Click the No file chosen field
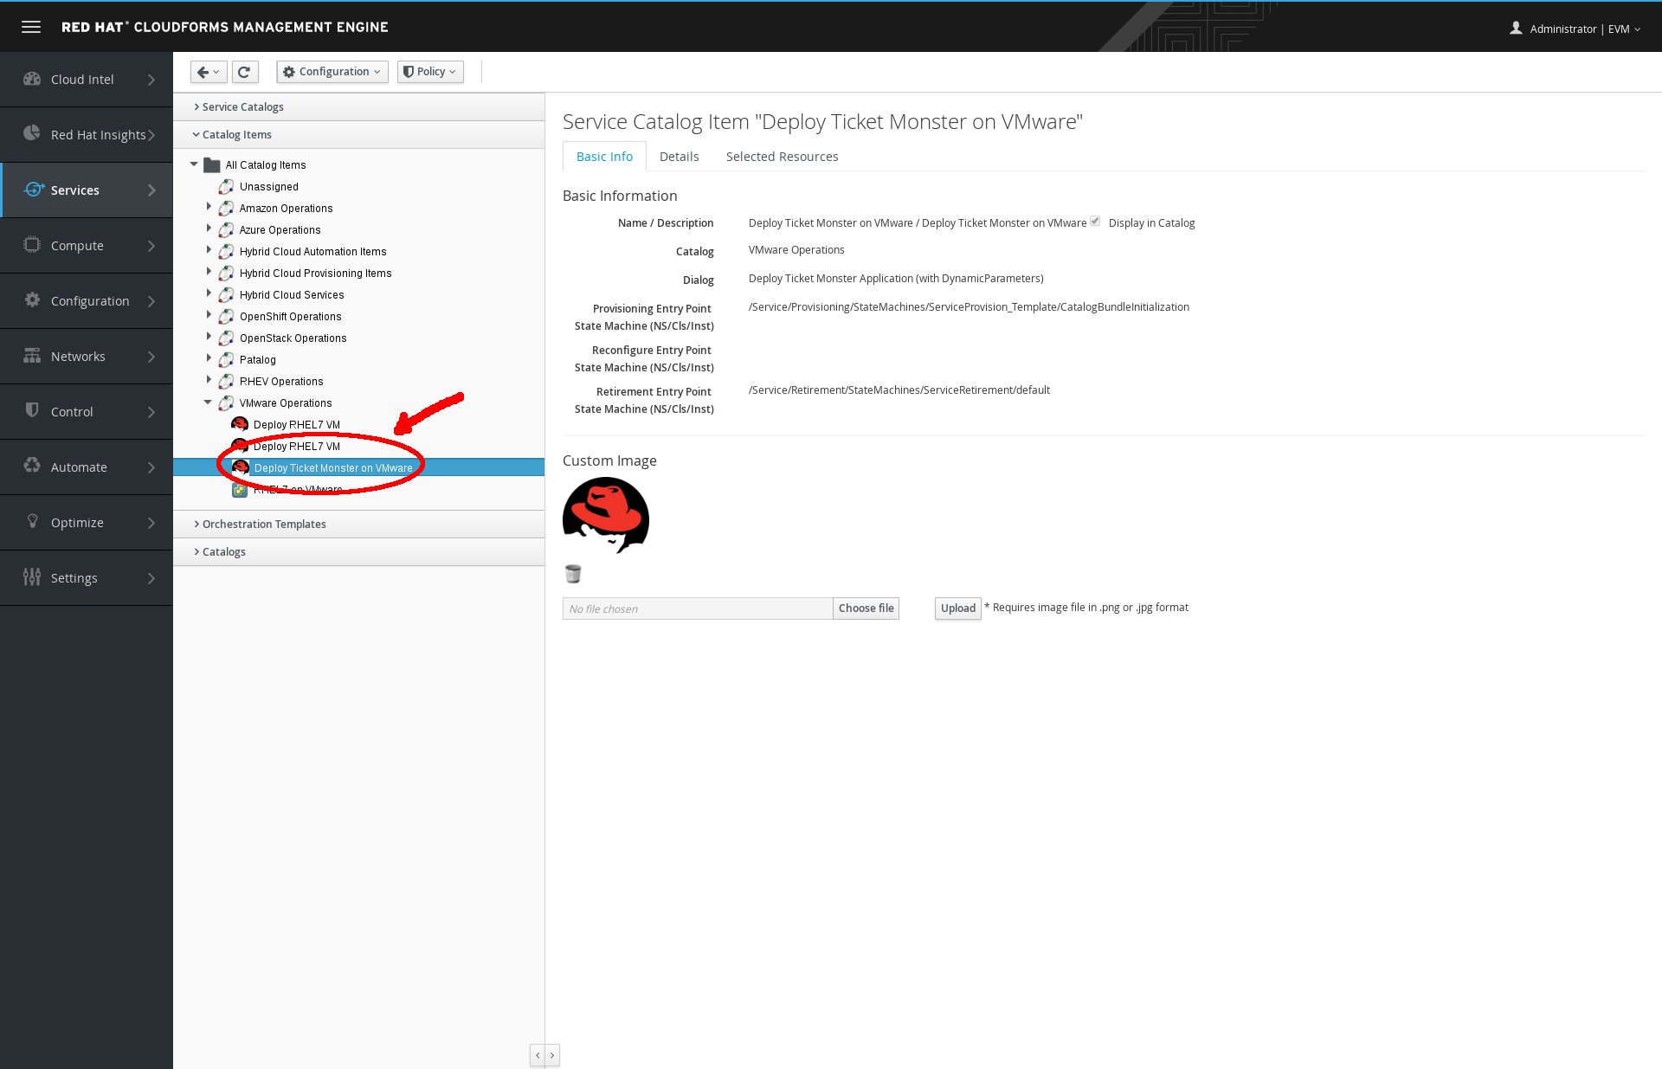The width and height of the screenshot is (1662, 1069). pyautogui.click(x=698, y=609)
